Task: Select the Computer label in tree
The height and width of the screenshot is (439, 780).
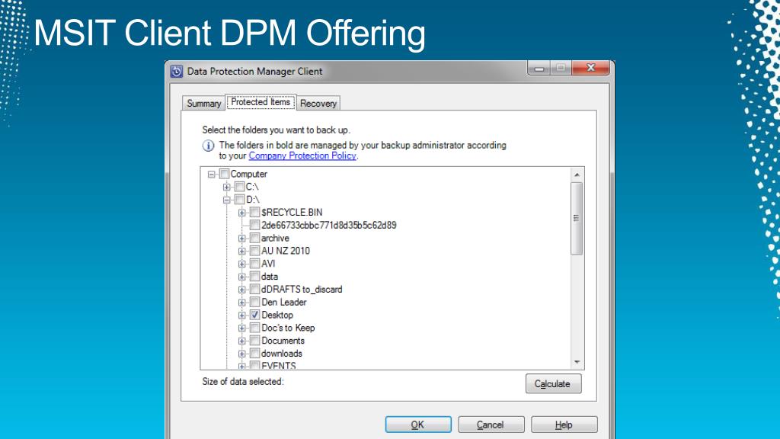Action: pos(249,175)
